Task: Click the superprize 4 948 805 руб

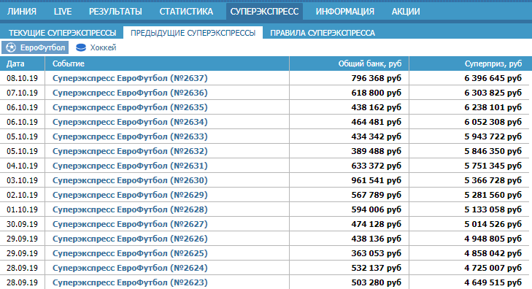Action: [493, 239]
